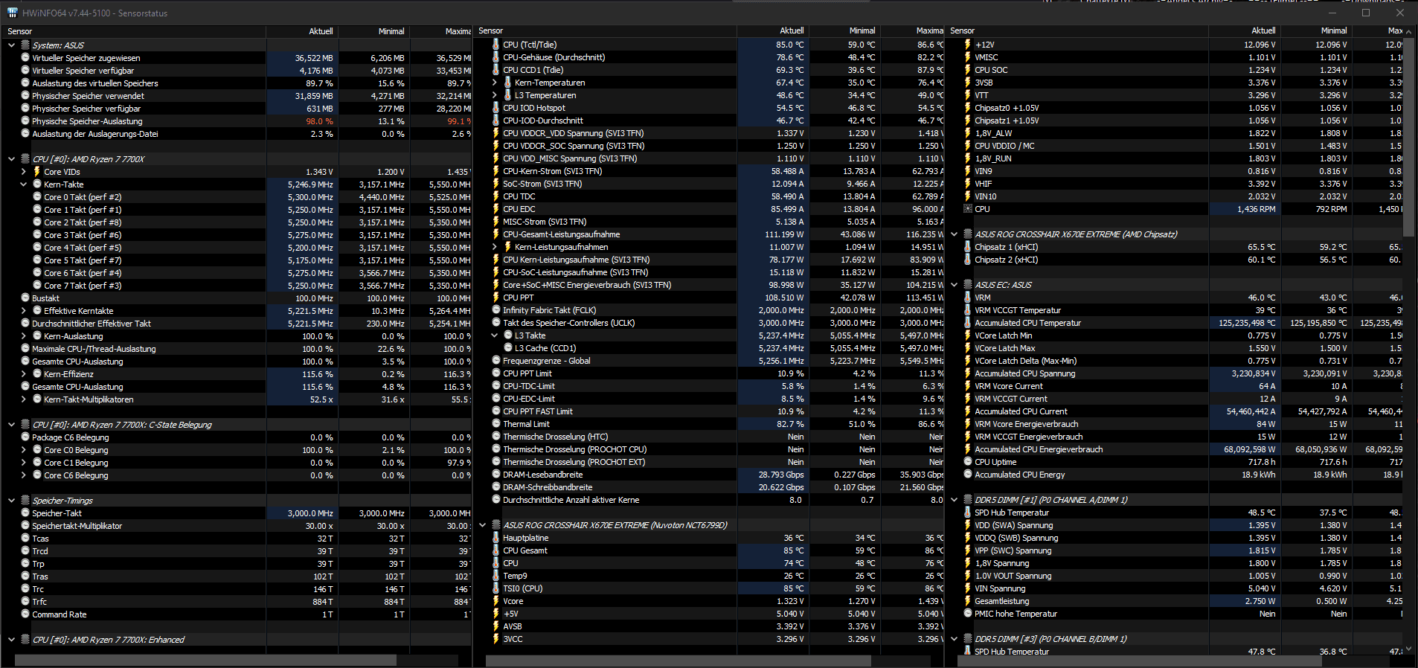
Task: Click the HWiNFO64 application icon in title bar
Action: 12,13
